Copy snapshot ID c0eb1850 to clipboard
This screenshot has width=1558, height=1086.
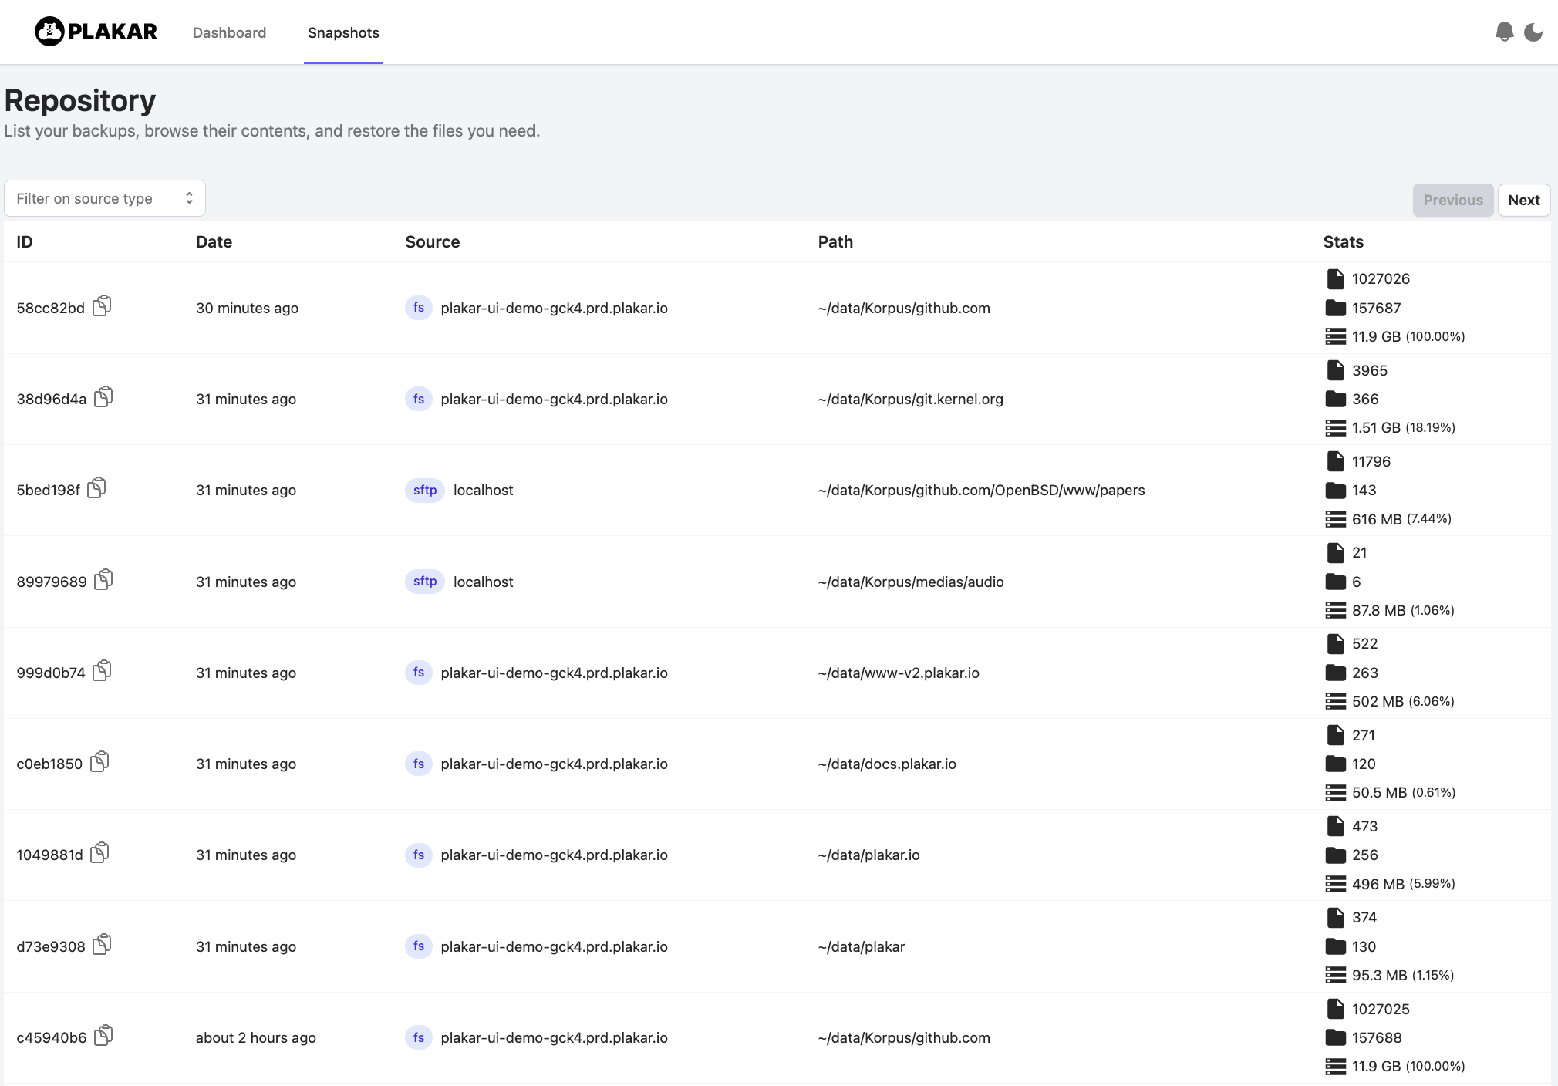(99, 762)
